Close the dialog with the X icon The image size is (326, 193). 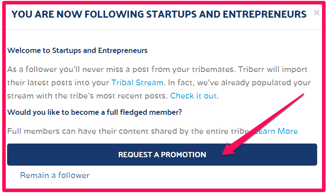[316, 13]
